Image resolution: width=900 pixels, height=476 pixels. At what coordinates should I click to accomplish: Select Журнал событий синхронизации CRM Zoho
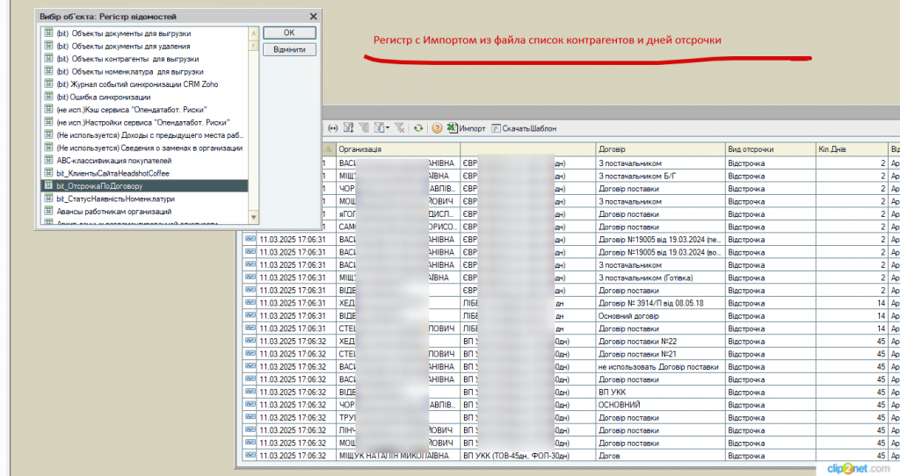click(x=145, y=83)
